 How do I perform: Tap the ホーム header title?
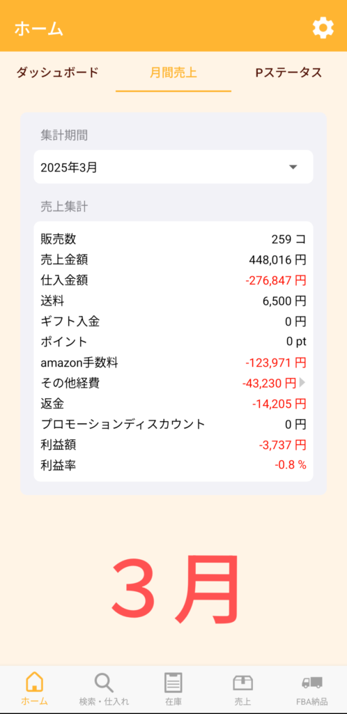point(38,29)
